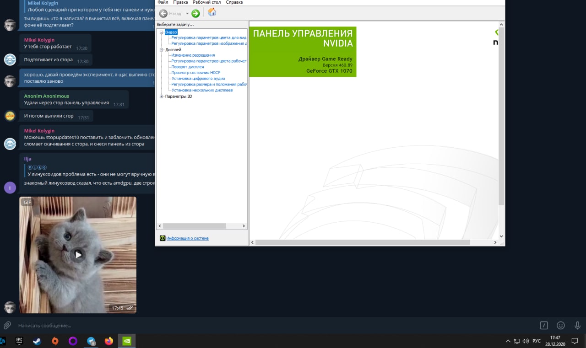Open the back-history dropdown arrow
Image resolution: width=586 pixels, height=348 pixels.
pyautogui.click(x=187, y=13)
